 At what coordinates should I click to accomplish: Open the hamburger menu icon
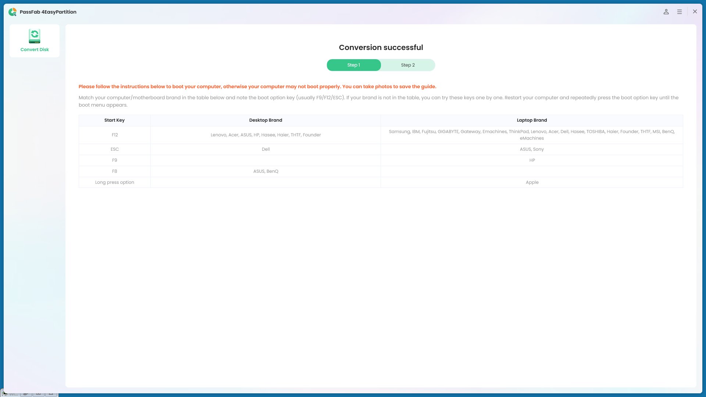(x=680, y=12)
